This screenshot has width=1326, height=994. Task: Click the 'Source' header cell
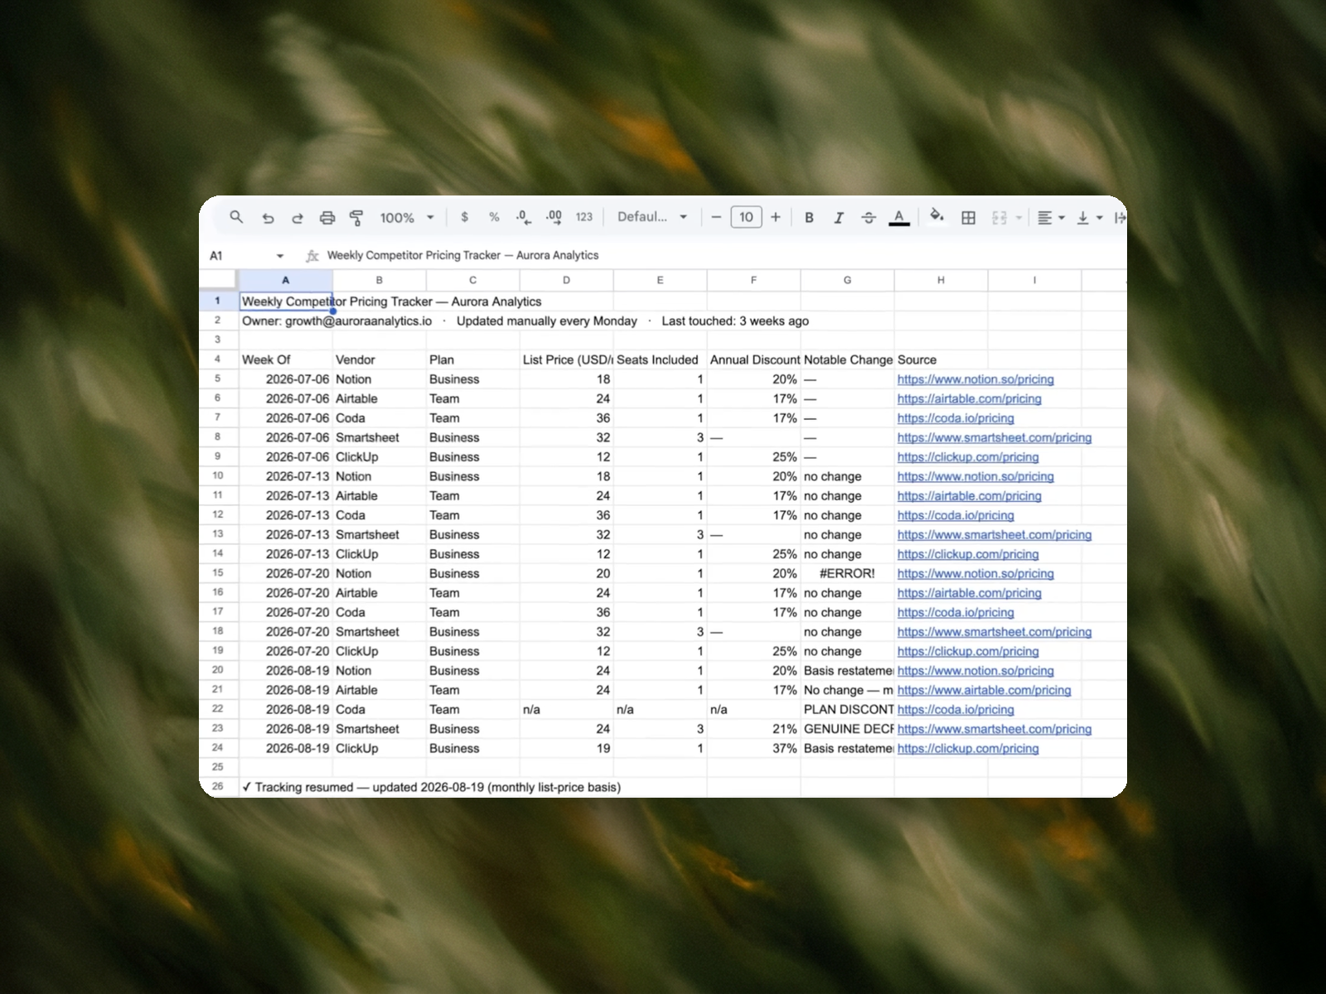pyautogui.click(x=941, y=359)
